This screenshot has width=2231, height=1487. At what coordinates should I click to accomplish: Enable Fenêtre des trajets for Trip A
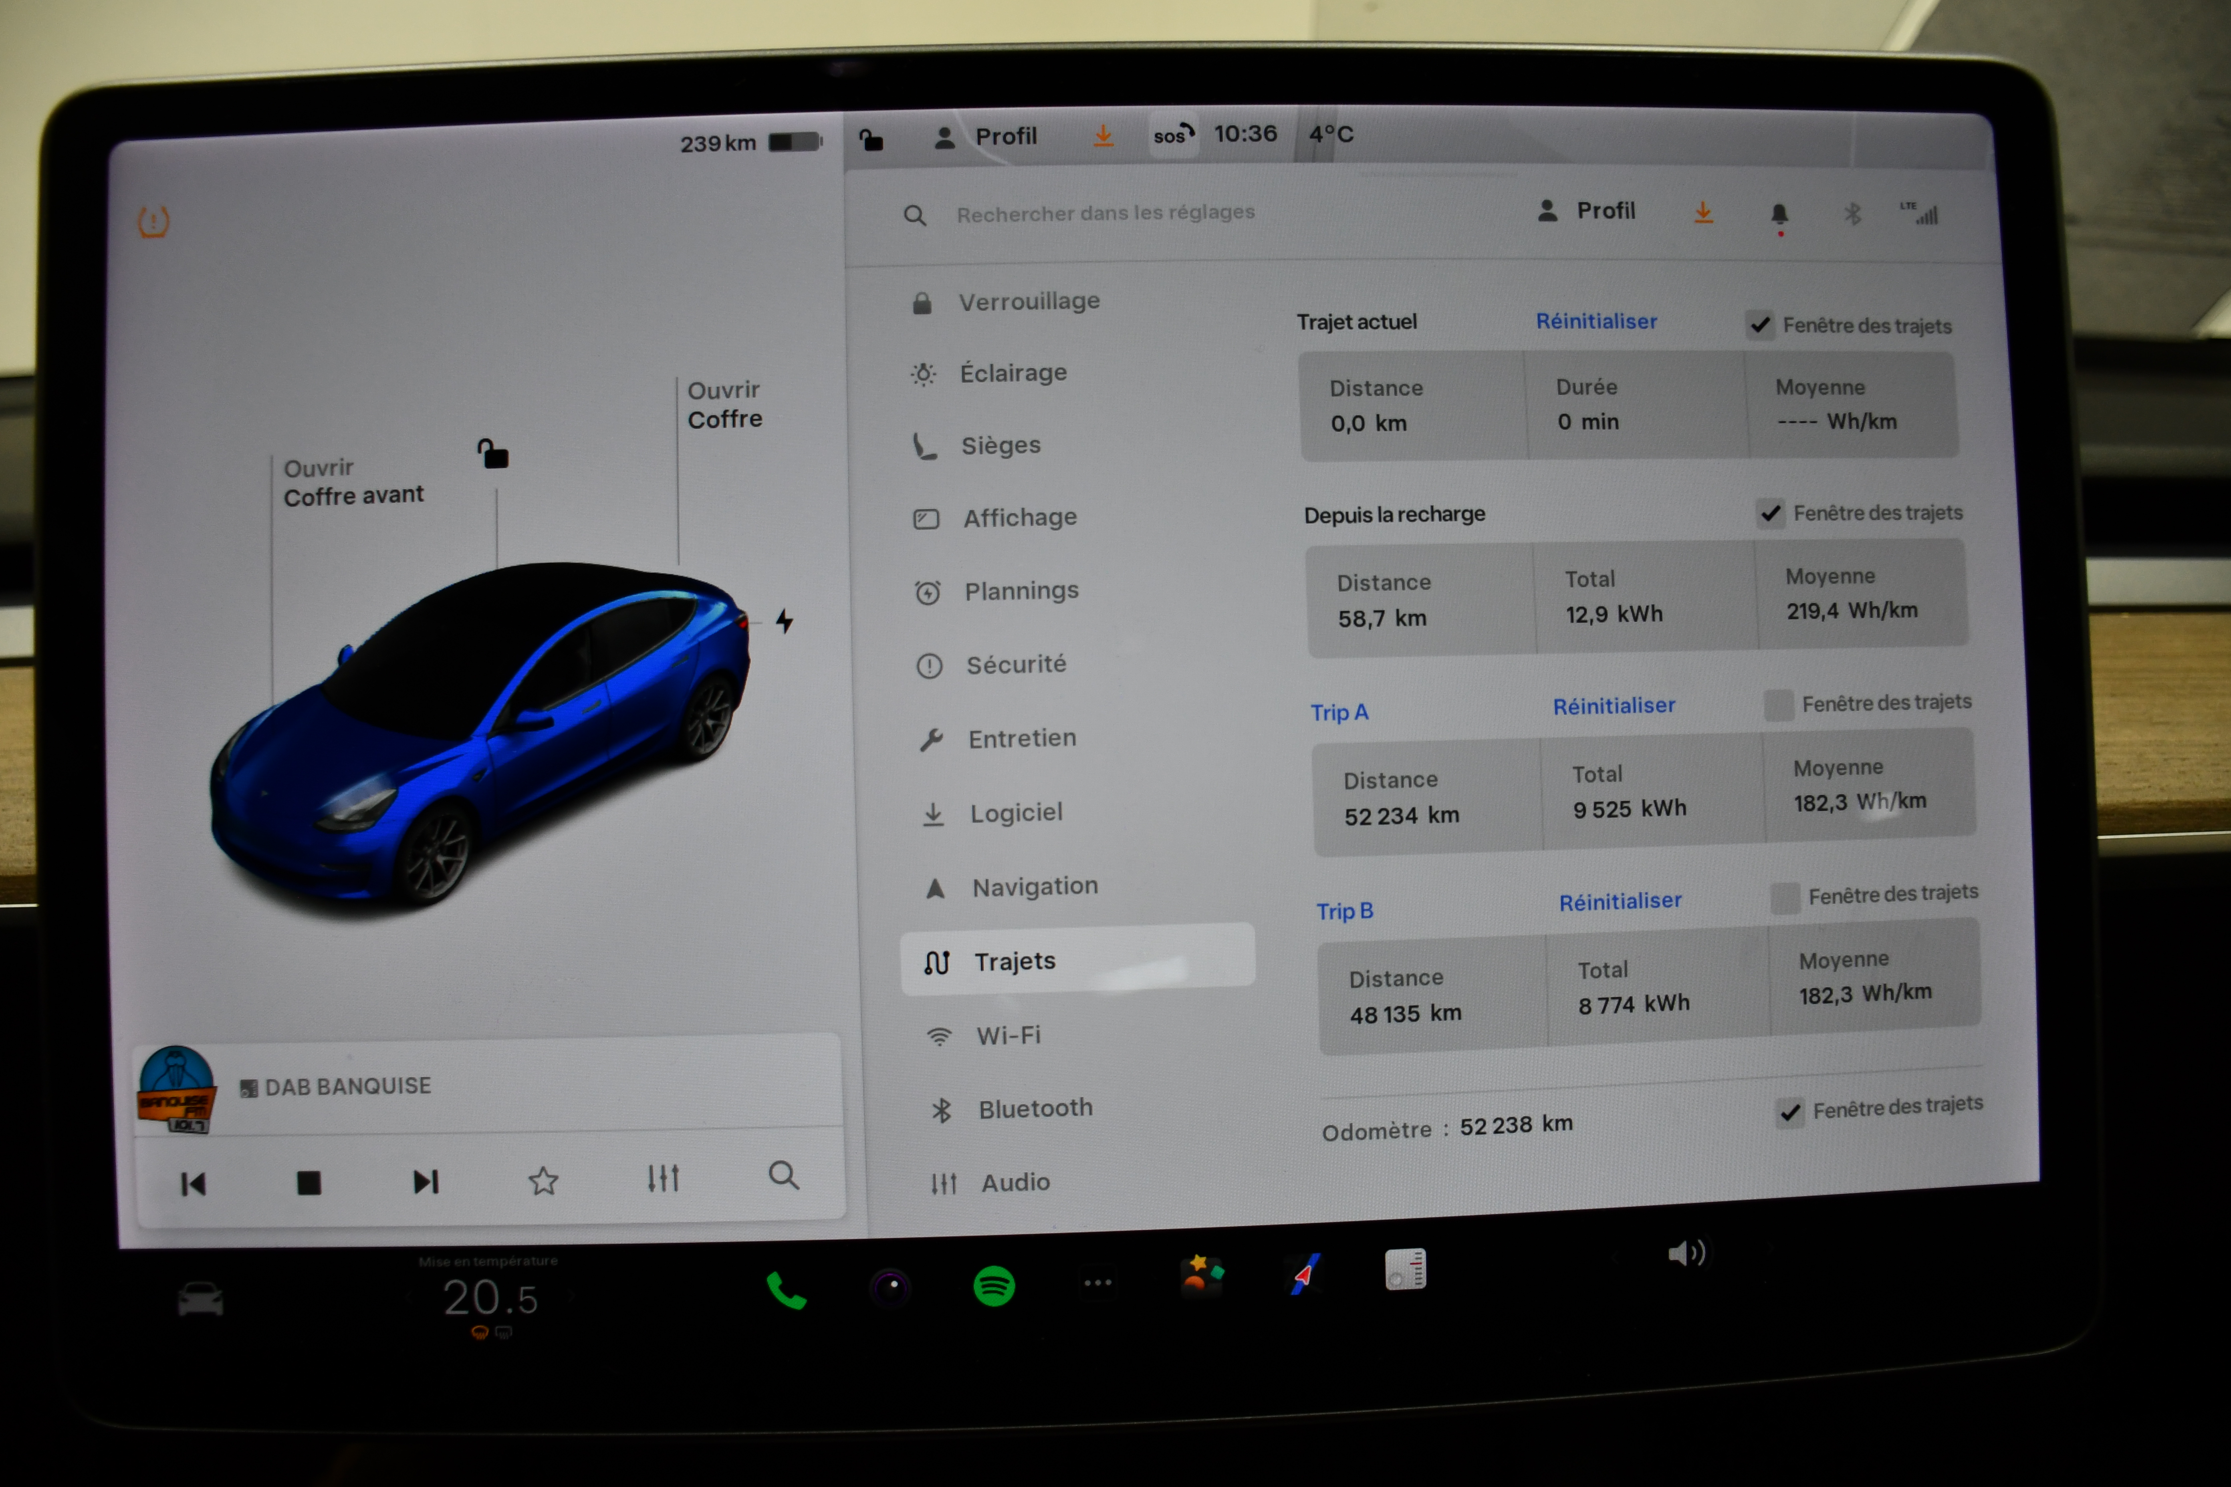(1779, 705)
